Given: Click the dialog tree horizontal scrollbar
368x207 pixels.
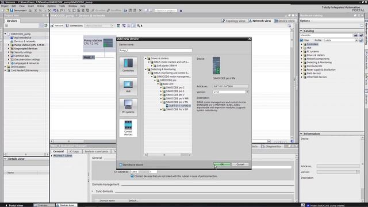Looking at the screenshot, I should (x=168, y=155).
